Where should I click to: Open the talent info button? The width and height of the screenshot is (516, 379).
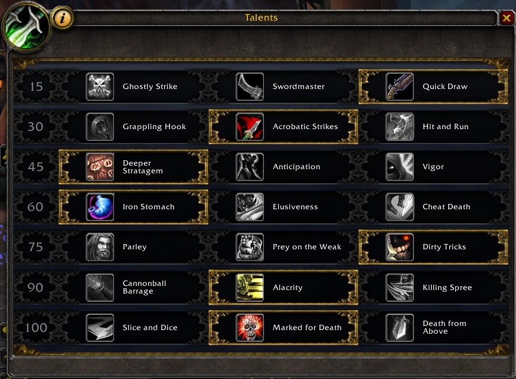click(62, 18)
